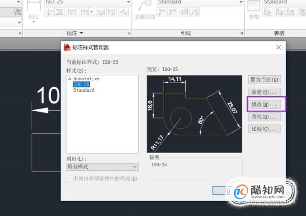The image size is (306, 216).
Task: Click the 引线 panel title
Action: point(186,33)
